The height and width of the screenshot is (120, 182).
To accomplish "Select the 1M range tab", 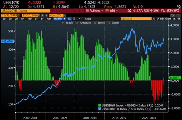I will point(17,19).
